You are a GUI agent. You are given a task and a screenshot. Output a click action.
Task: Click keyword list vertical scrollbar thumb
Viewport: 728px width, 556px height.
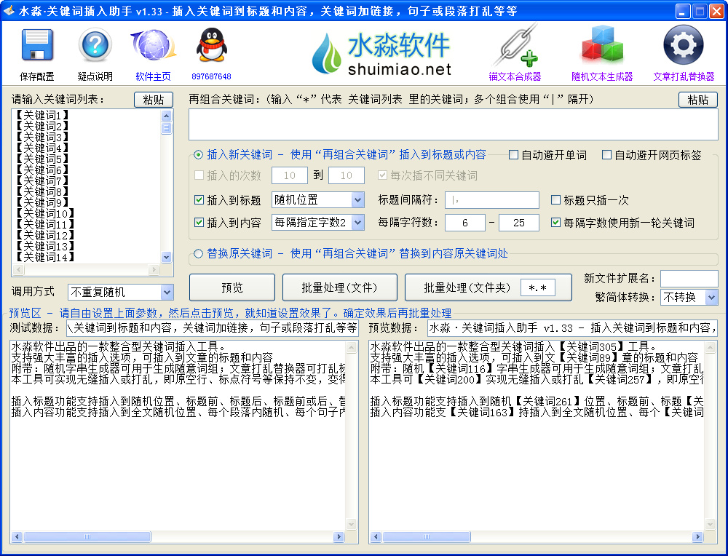coord(166,128)
